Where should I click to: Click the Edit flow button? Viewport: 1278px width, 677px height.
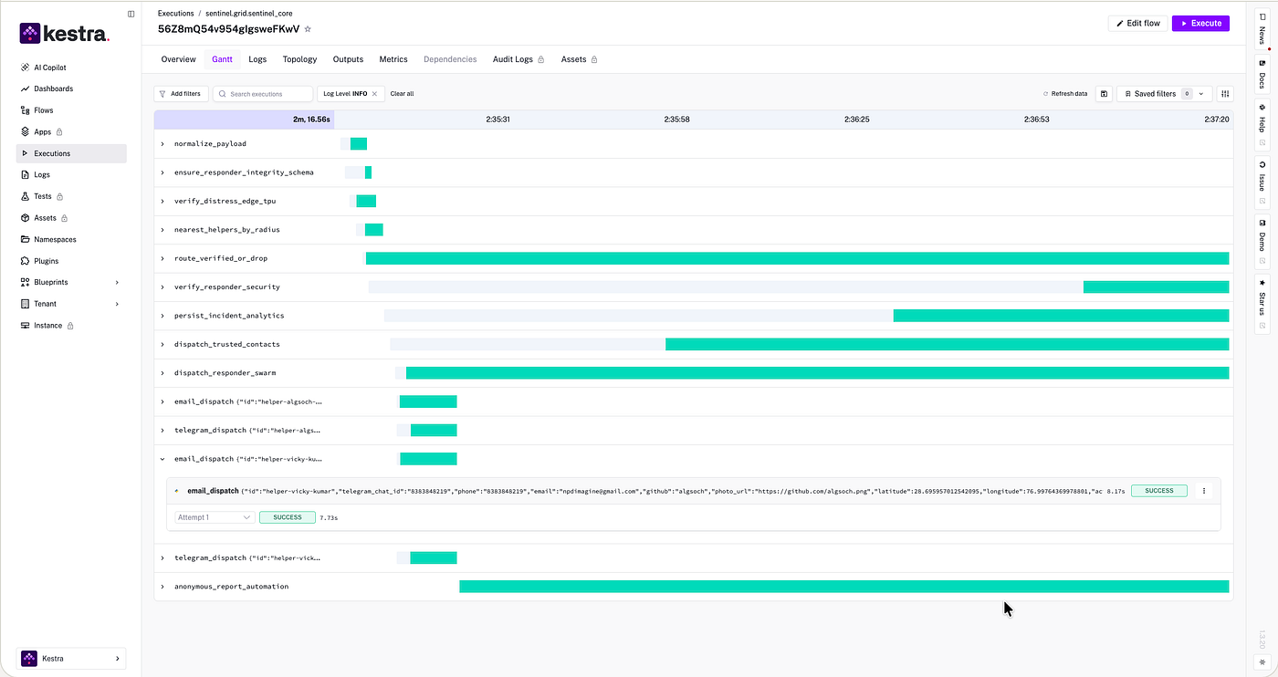(x=1137, y=24)
